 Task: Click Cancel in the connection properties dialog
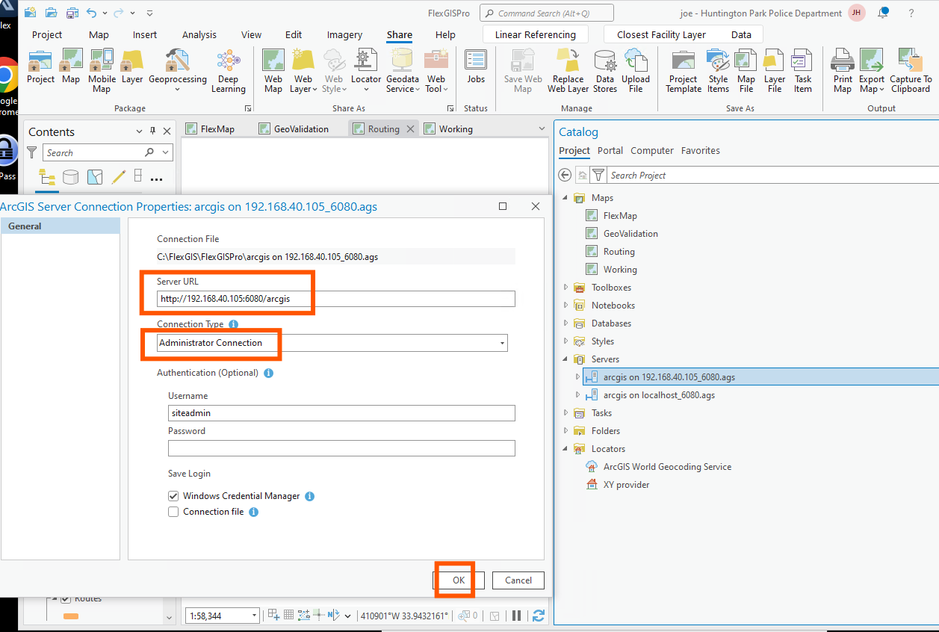(518, 580)
